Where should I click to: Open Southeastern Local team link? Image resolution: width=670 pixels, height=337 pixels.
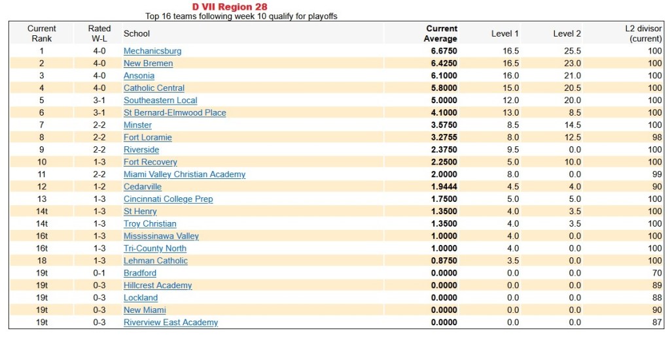160,101
